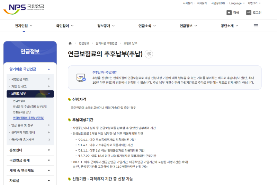The height and width of the screenshot is (185, 277).
Task: Expand 국민연금 통계 section arrow
Action: pyautogui.click(x=49, y=160)
